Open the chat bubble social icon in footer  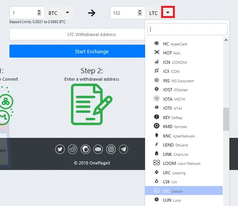pyautogui.click(x=85, y=149)
